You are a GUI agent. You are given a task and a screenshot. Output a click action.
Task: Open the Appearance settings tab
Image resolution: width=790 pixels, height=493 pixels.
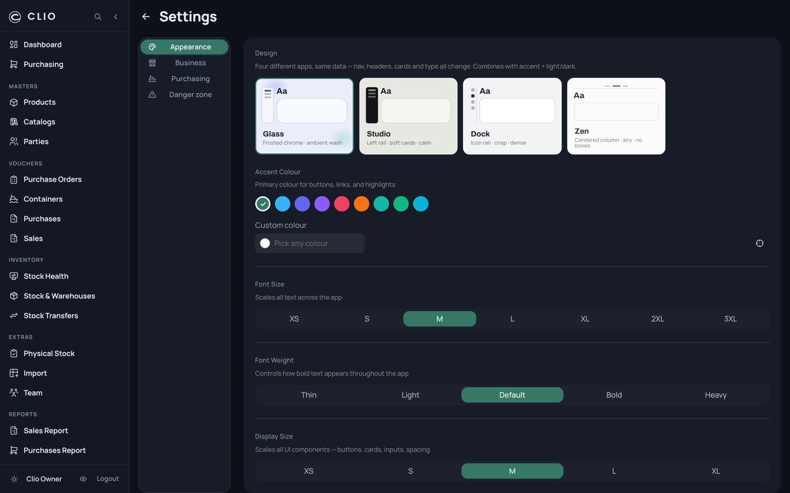184,47
